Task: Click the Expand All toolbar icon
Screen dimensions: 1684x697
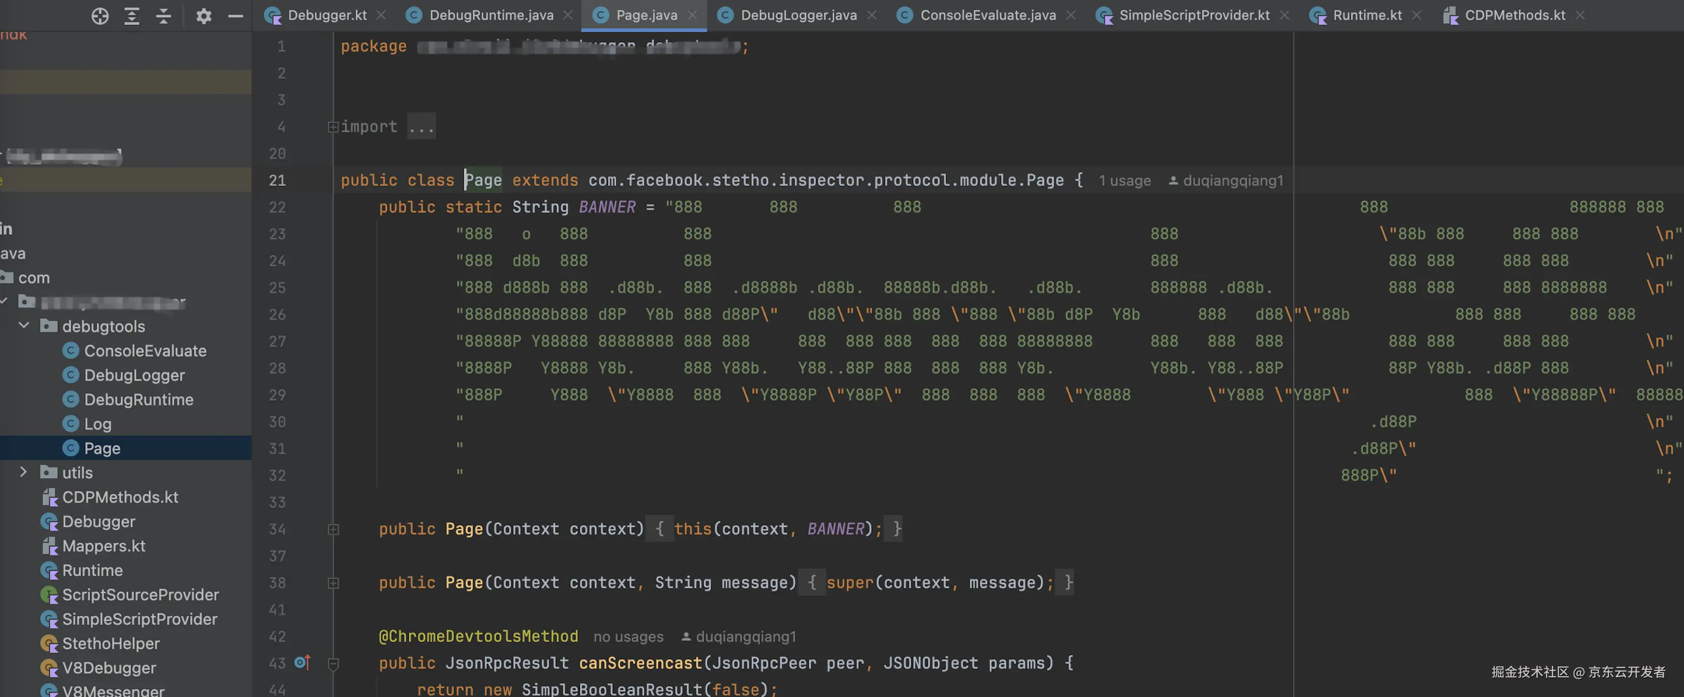Action: point(132,16)
